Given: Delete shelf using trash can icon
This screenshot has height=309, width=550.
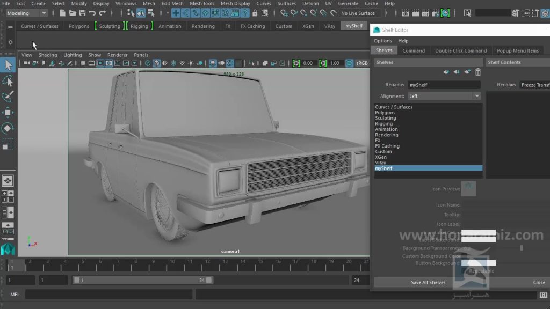Looking at the screenshot, I should (477, 72).
